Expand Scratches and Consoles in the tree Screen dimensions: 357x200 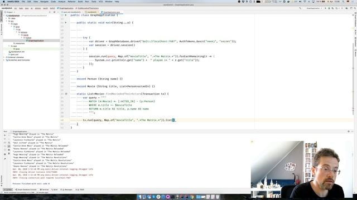click(4, 60)
